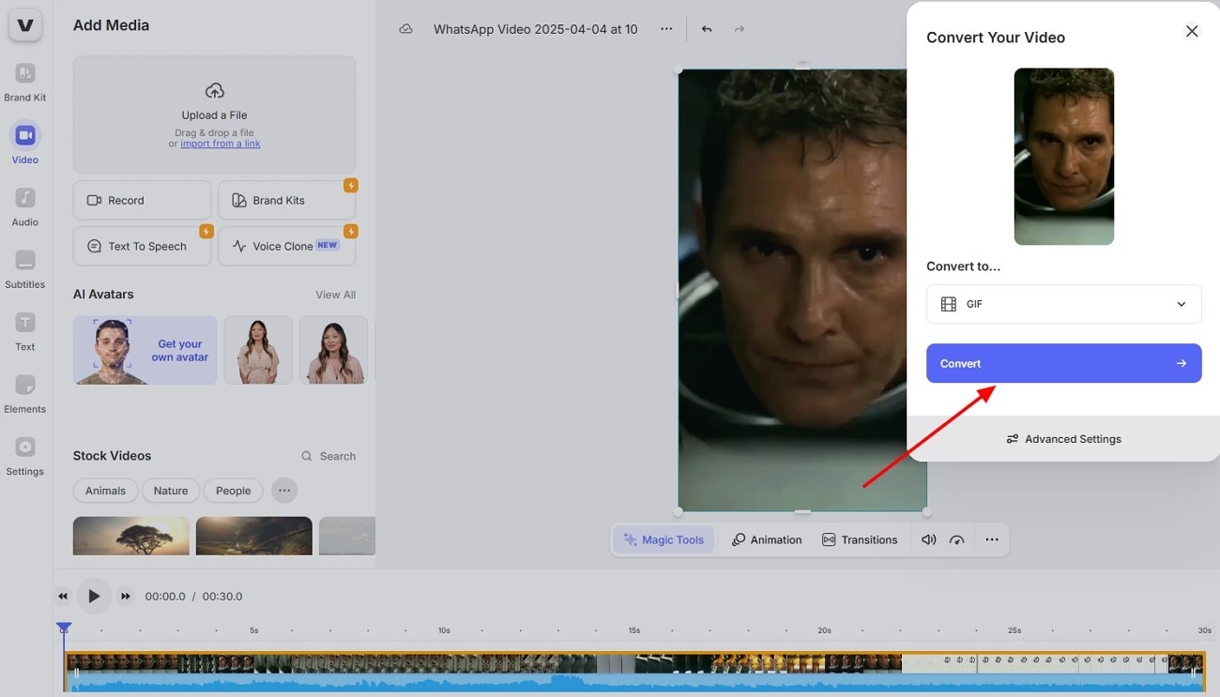1220x697 pixels.
Task: Select the first woman AI avatar thumbnail
Action: (x=258, y=350)
